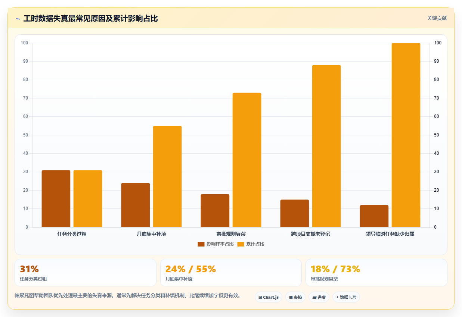
Task: Click the yellow 100 bar for 领导临时任务缺少归属
Action: click(406, 135)
